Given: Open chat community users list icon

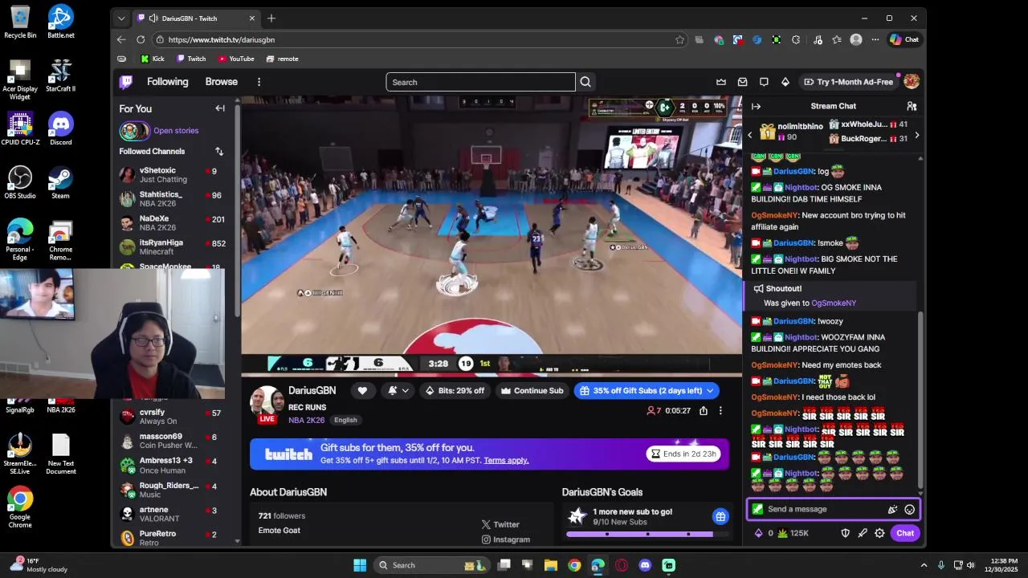Looking at the screenshot, I should (912, 106).
